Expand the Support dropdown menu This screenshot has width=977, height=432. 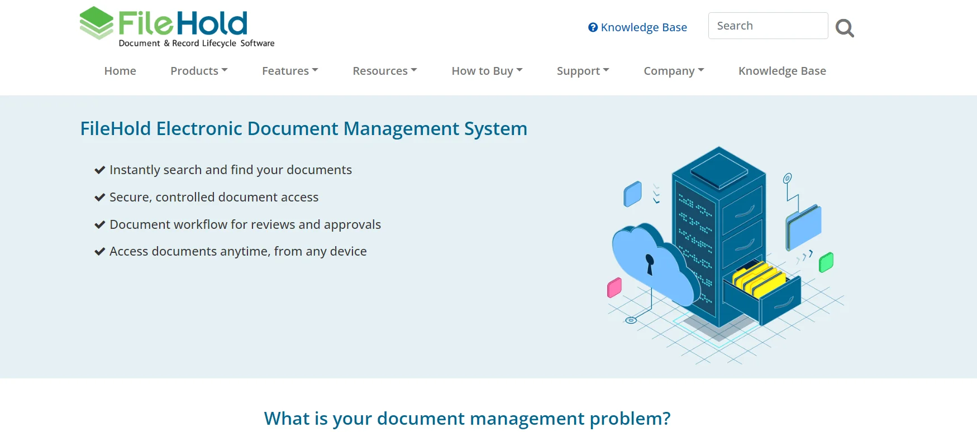(583, 71)
